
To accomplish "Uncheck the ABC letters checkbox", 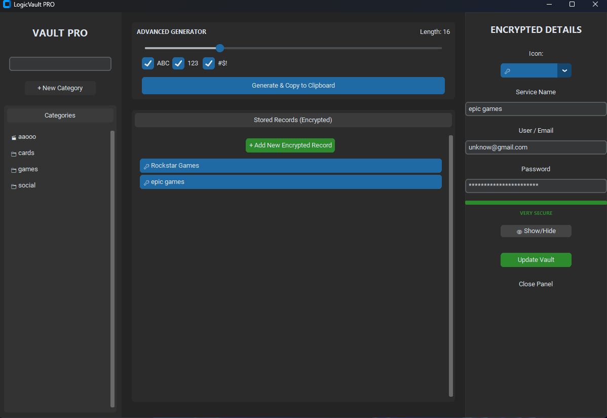I will [x=148, y=63].
